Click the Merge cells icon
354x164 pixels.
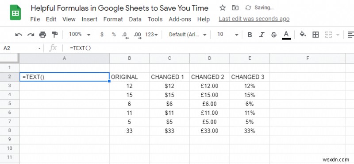(328, 35)
